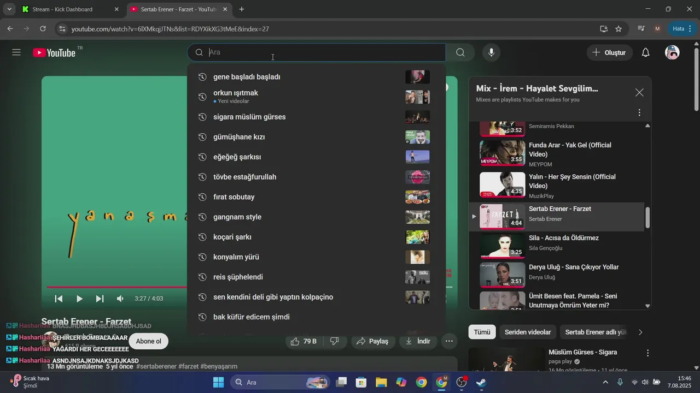Open more actions ellipsis under video
This screenshot has height=393, width=700.
449,341
